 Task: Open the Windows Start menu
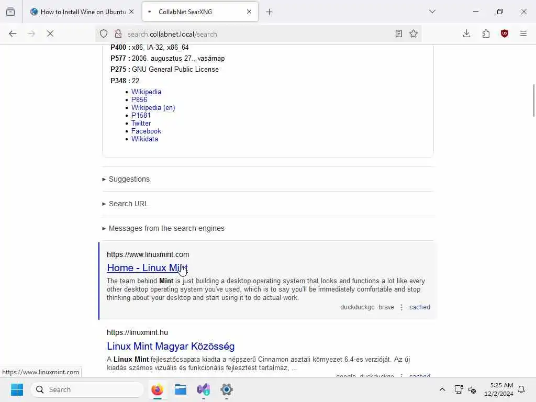(x=17, y=389)
